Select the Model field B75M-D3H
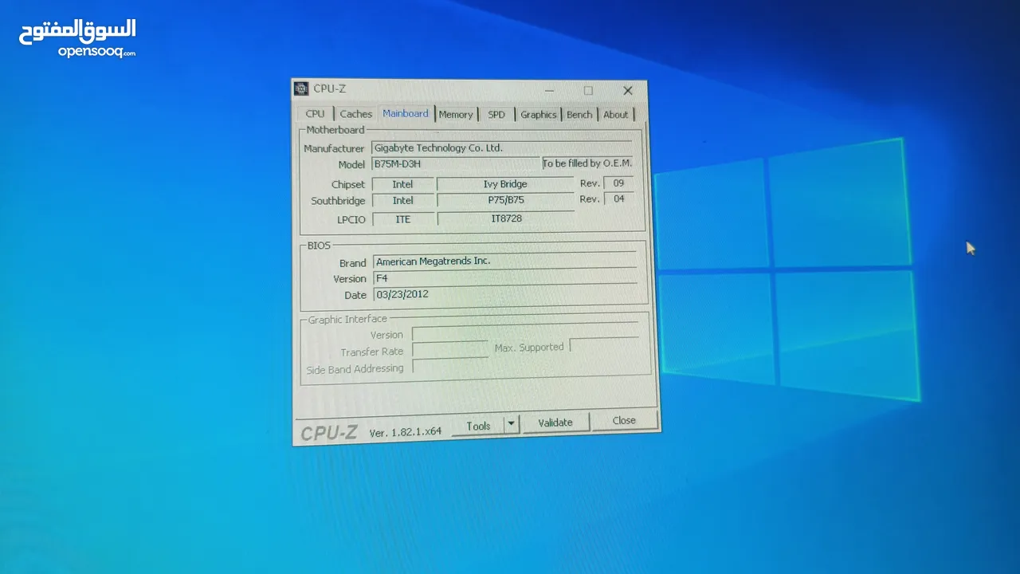Viewport: 1020px width, 574px height. pos(454,164)
